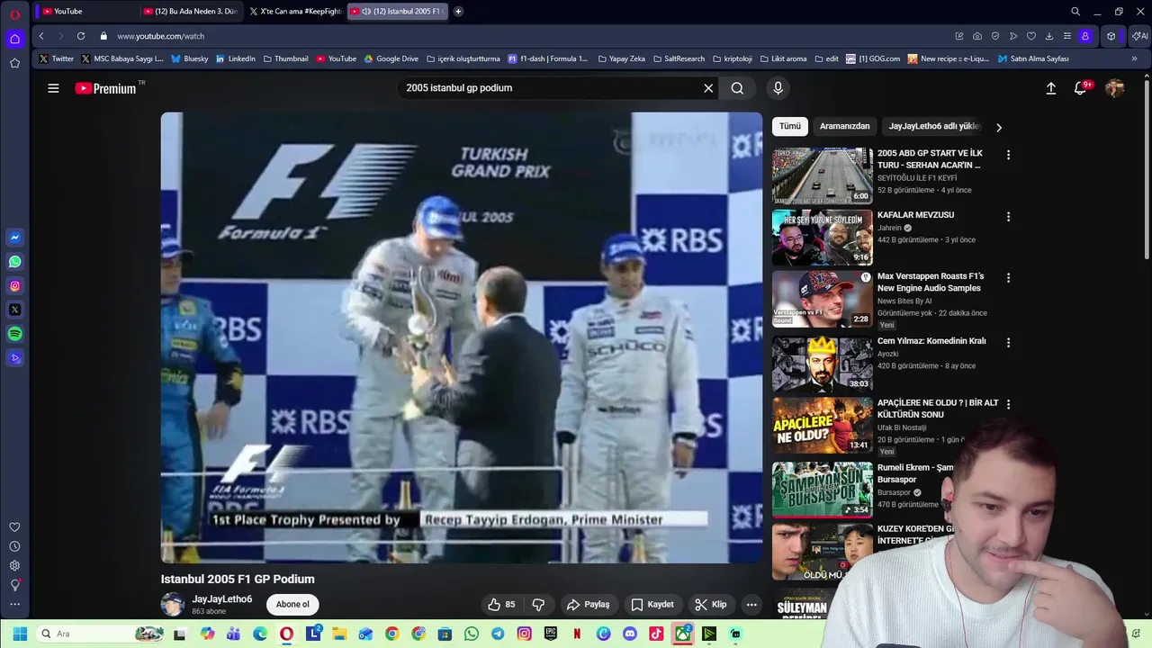
Task: Open Max Verstappen Roasts F1's title
Action: click(x=931, y=283)
